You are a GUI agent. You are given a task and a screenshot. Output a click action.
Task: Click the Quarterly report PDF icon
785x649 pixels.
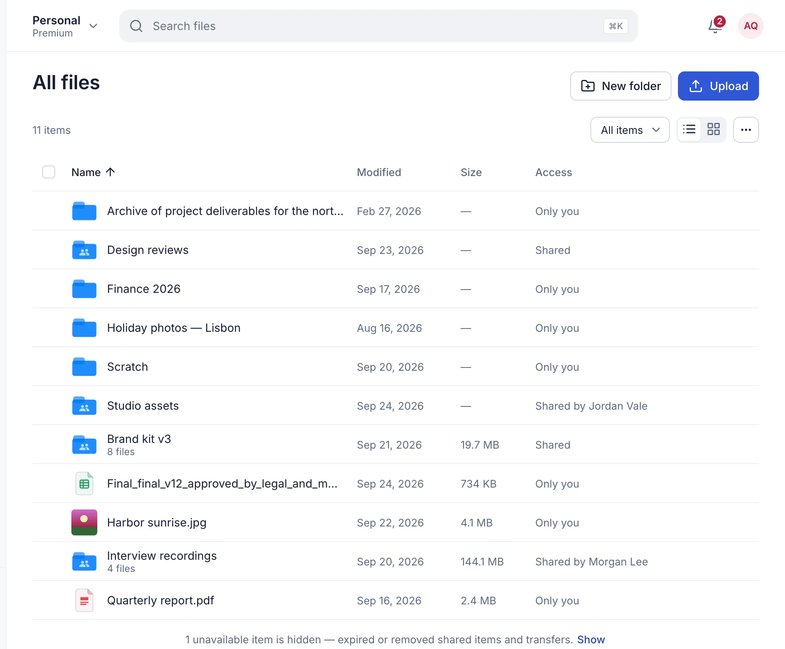tap(84, 600)
